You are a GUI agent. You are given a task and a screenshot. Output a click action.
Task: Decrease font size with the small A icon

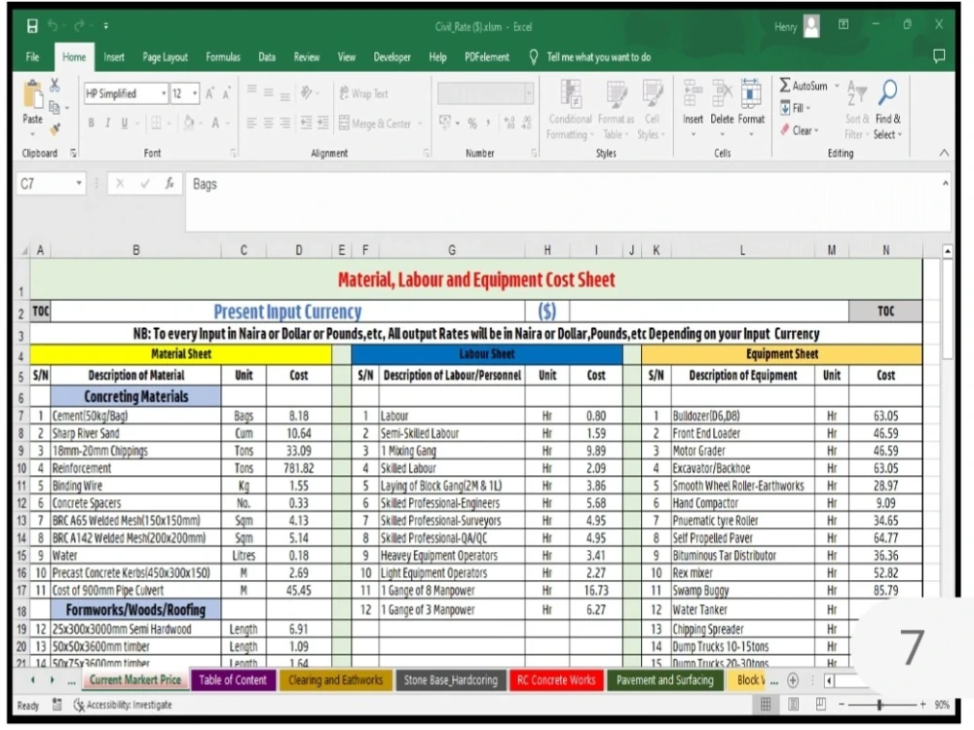click(x=226, y=93)
